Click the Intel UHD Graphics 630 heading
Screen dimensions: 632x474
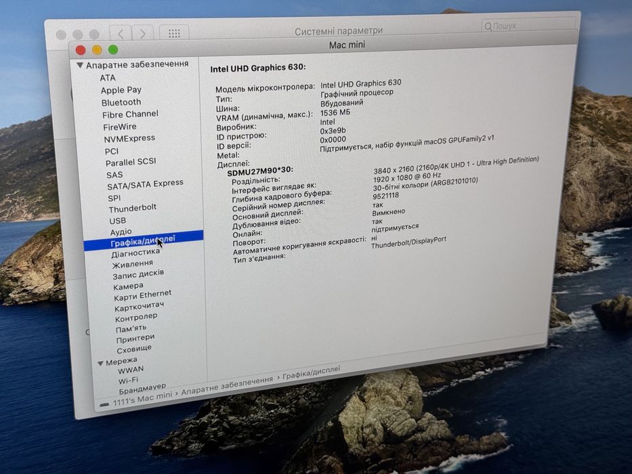[258, 68]
